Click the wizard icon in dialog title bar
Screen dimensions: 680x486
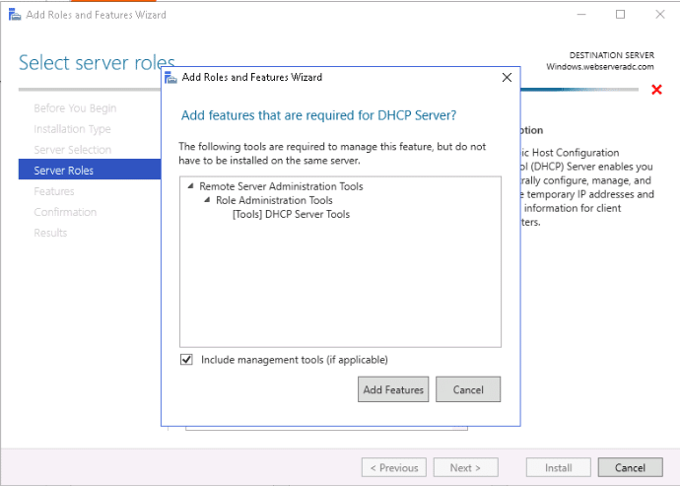pyautogui.click(x=170, y=78)
